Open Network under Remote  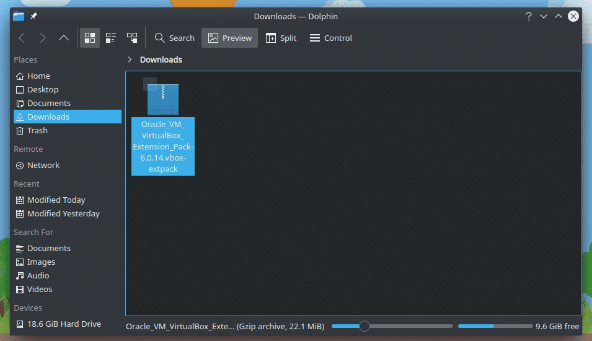68,165
